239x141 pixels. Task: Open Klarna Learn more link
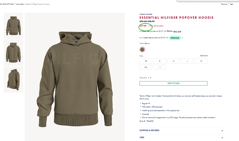pyautogui.click(x=177, y=31)
